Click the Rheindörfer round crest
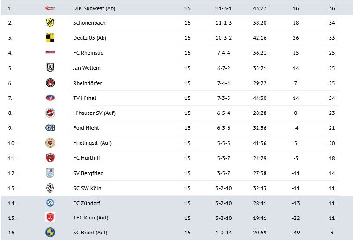 pyautogui.click(x=50, y=83)
